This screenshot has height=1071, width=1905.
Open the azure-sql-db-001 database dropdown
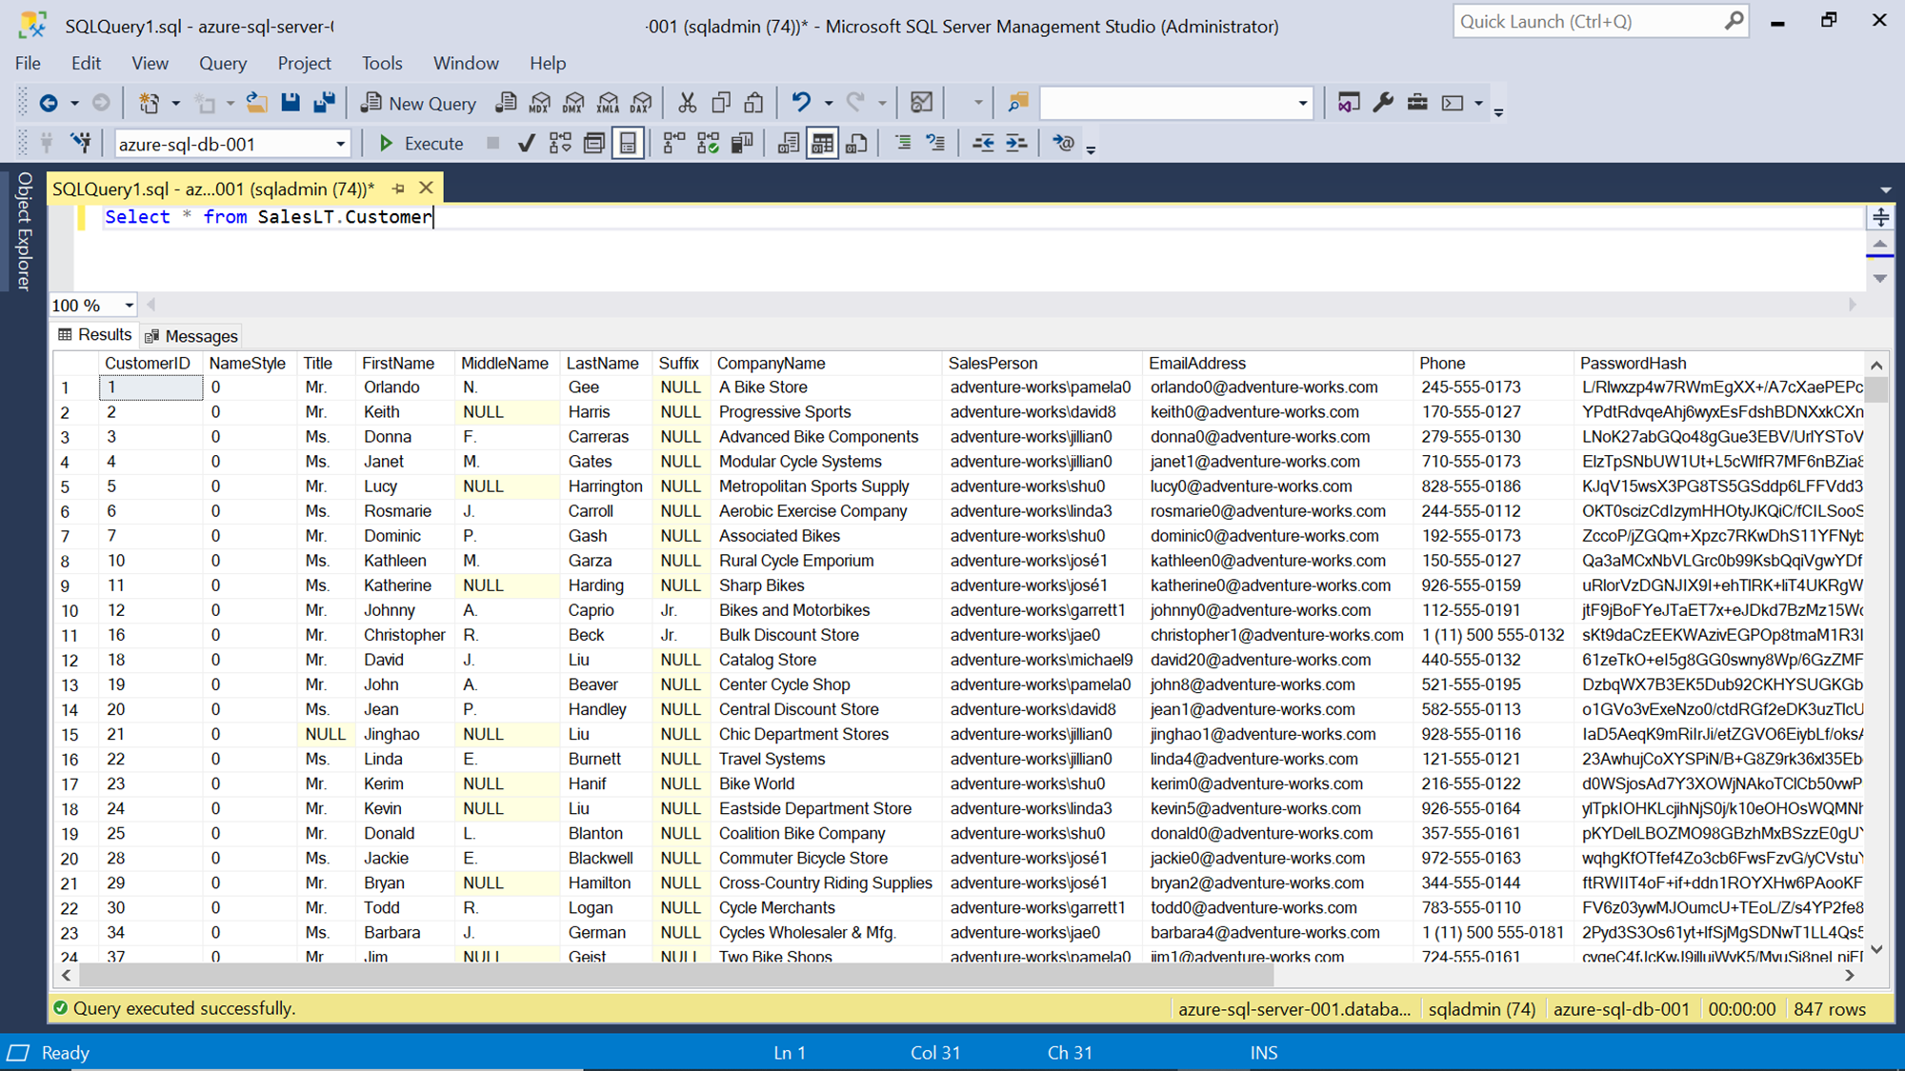(x=339, y=143)
